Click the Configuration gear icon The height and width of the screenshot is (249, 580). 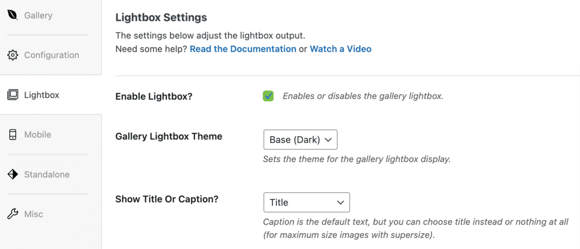12,55
